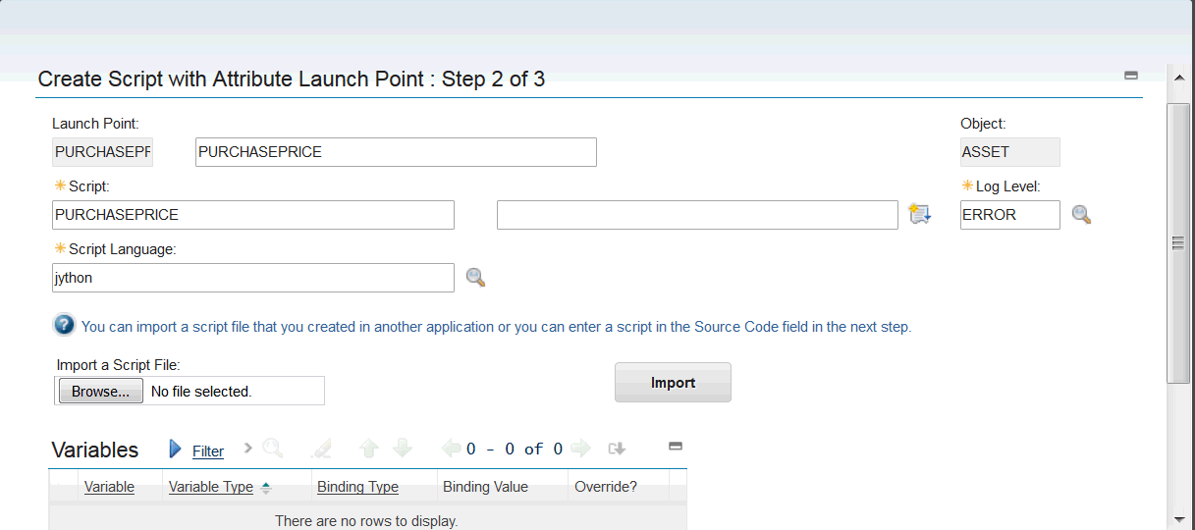Expand the Variables Filter arrow

[176, 450]
